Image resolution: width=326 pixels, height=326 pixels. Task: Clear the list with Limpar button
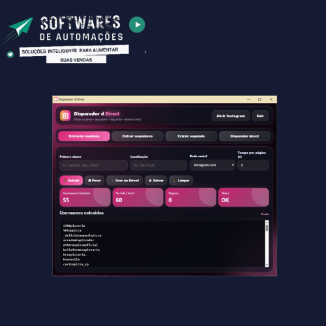[181, 181]
